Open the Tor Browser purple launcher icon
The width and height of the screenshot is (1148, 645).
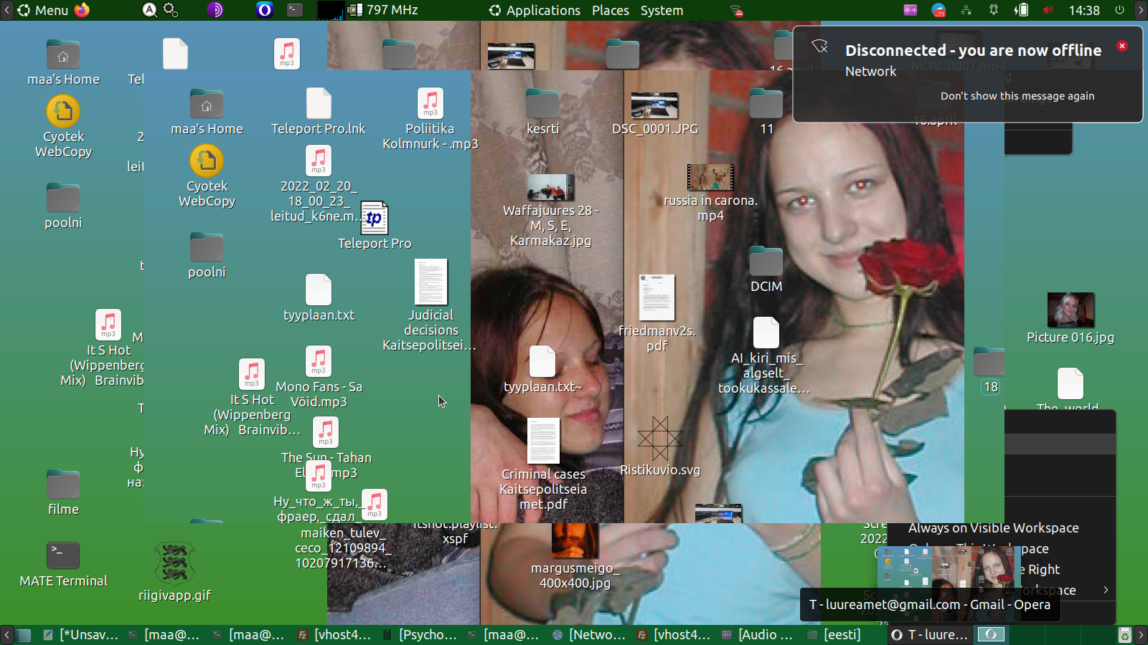[x=215, y=10]
